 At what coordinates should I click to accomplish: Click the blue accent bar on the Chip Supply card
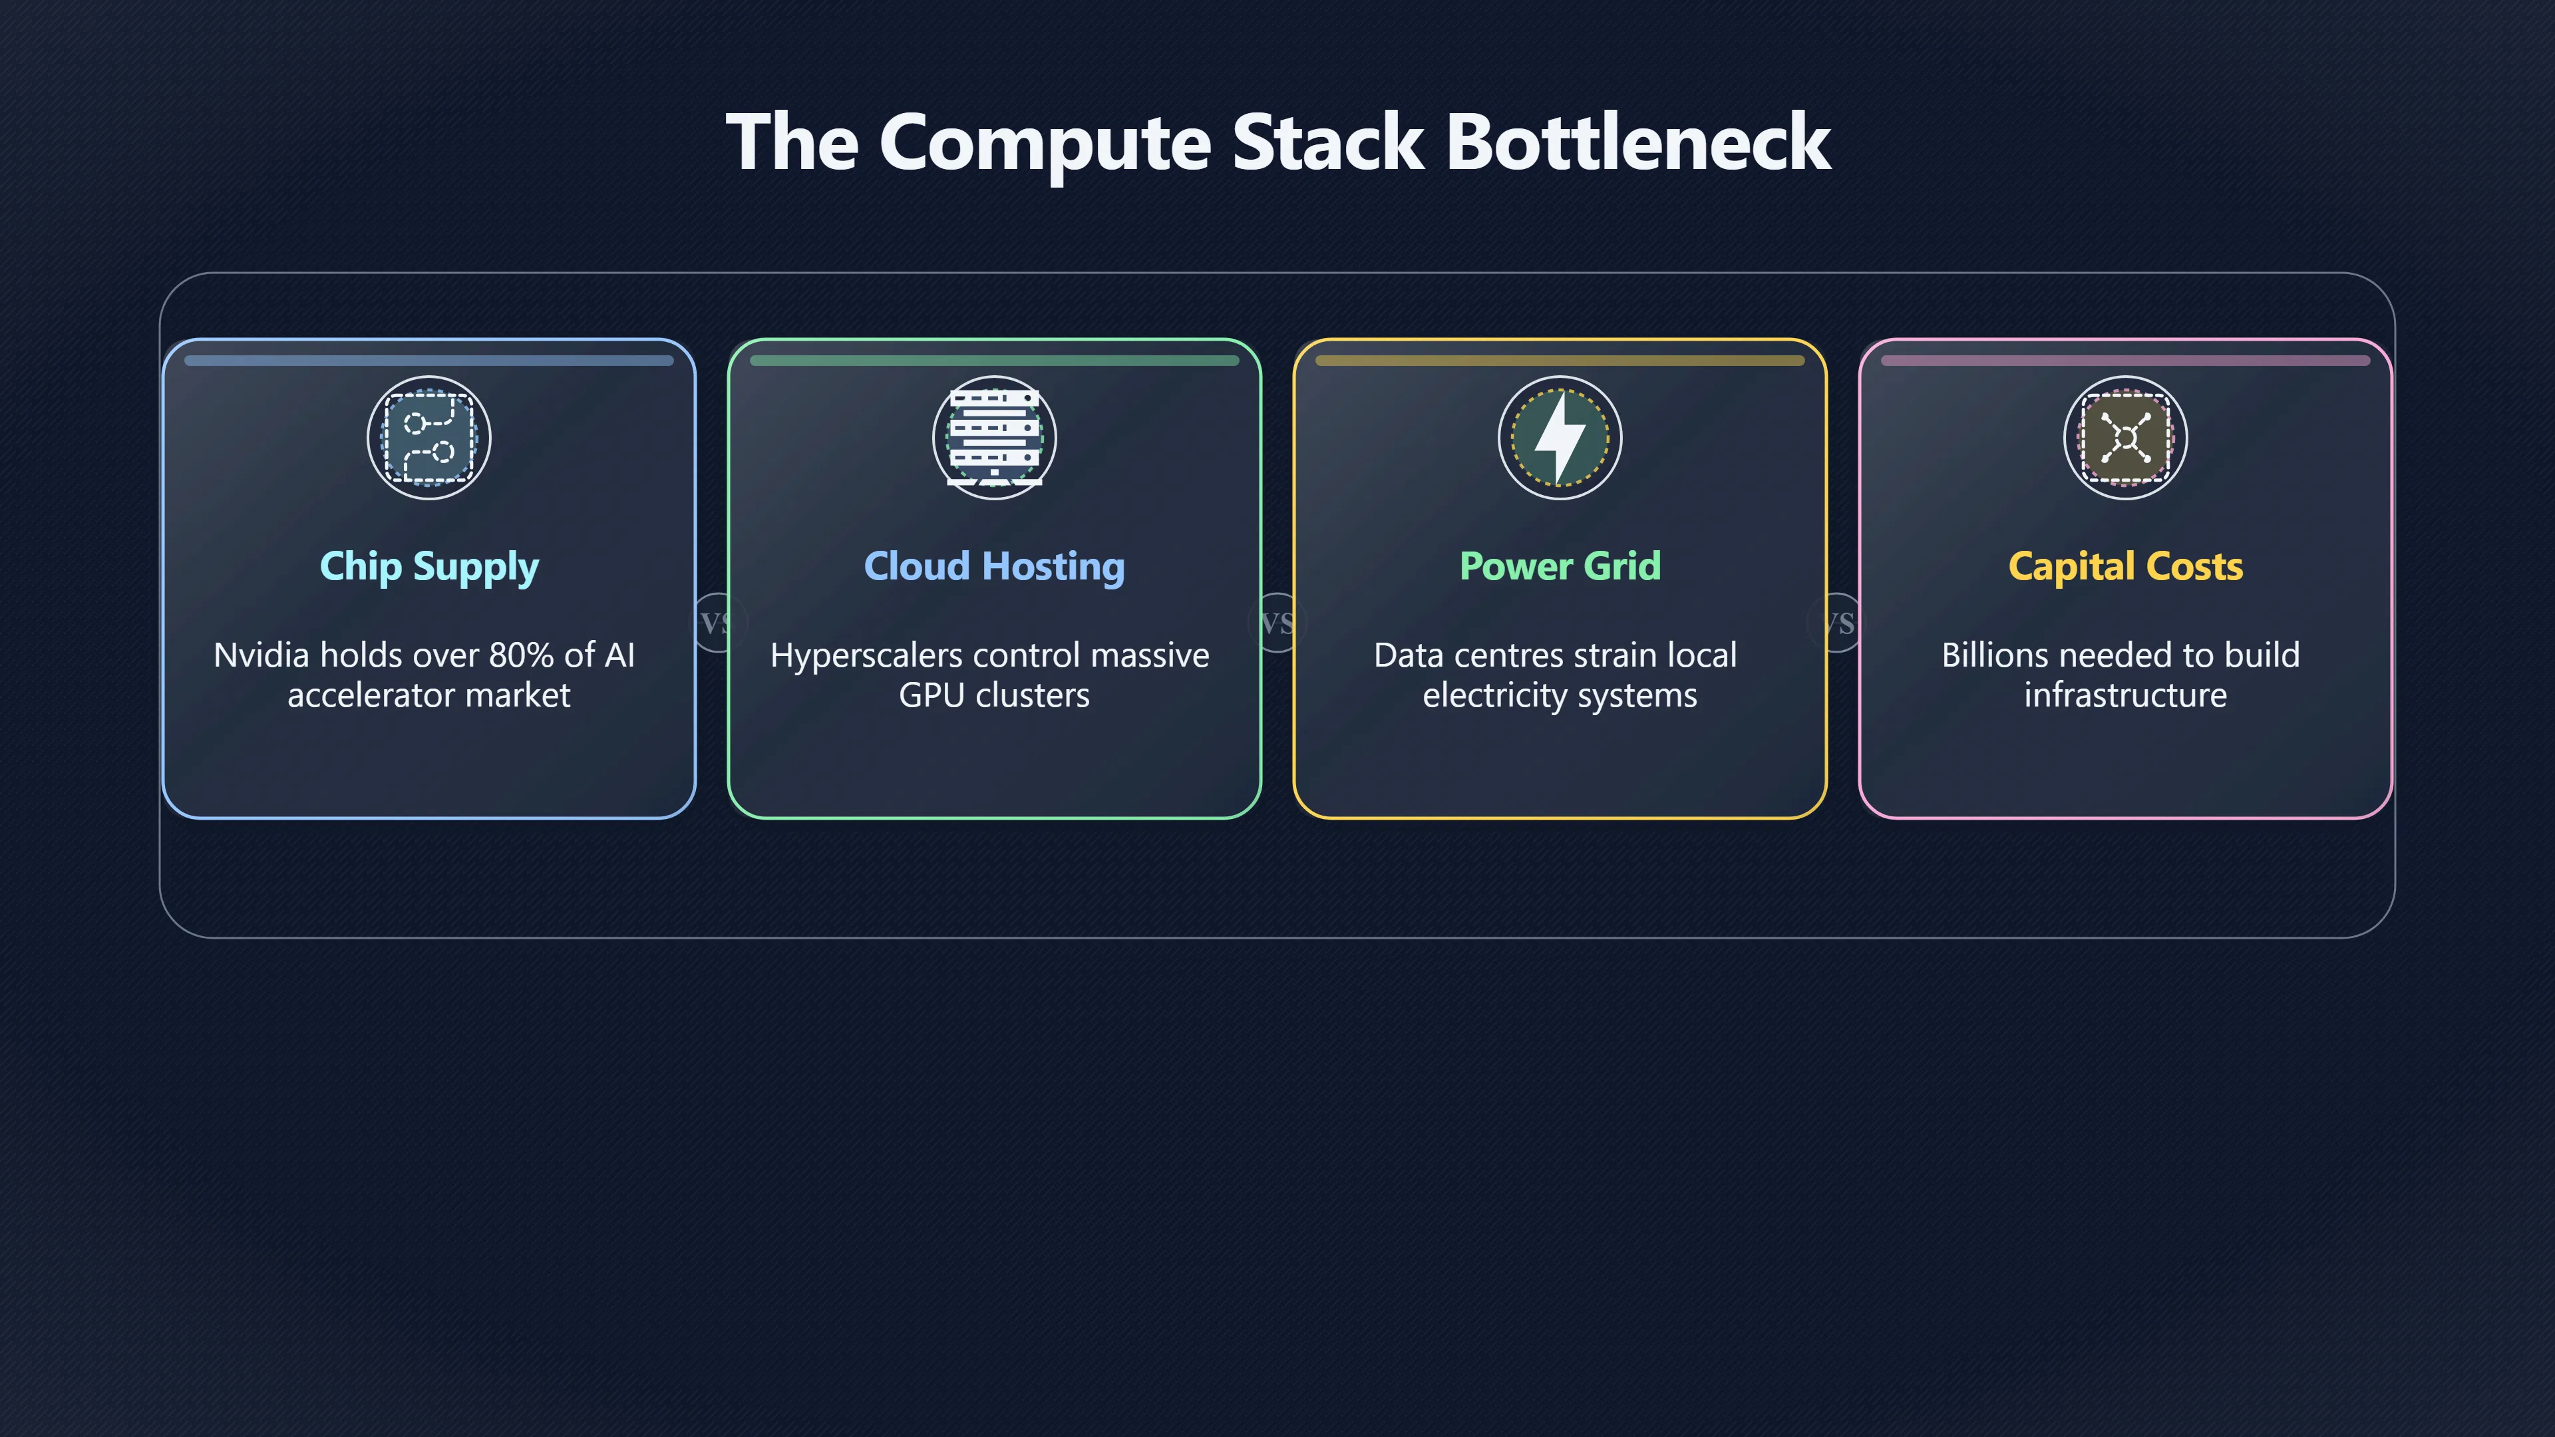(x=428, y=360)
